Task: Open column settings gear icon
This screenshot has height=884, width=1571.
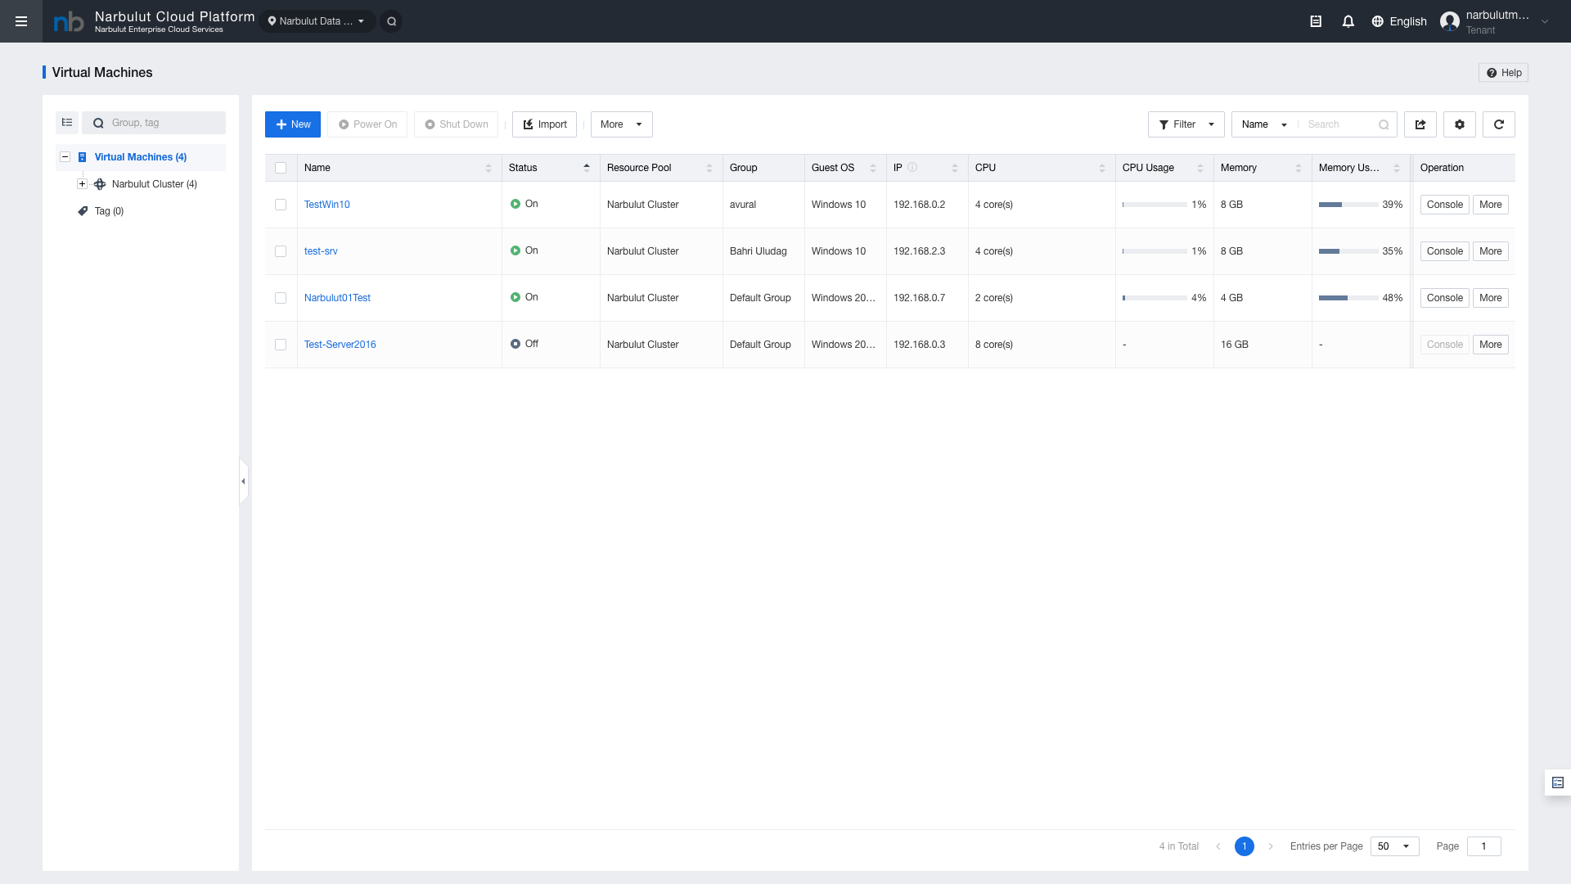Action: pyautogui.click(x=1460, y=124)
